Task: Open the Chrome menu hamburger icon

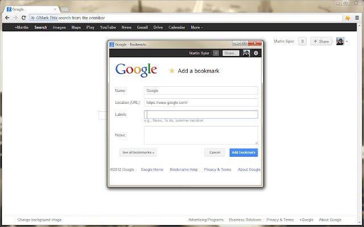Action: pos(357,18)
